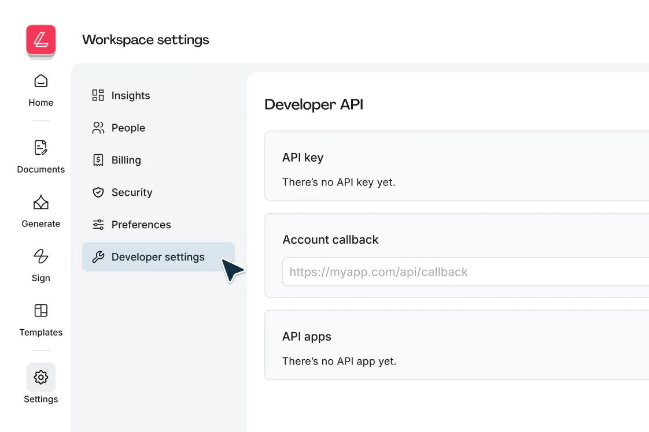This screenshot has height=432, width=649.
Task: Click the API key card title
Action: coord(303,158)
